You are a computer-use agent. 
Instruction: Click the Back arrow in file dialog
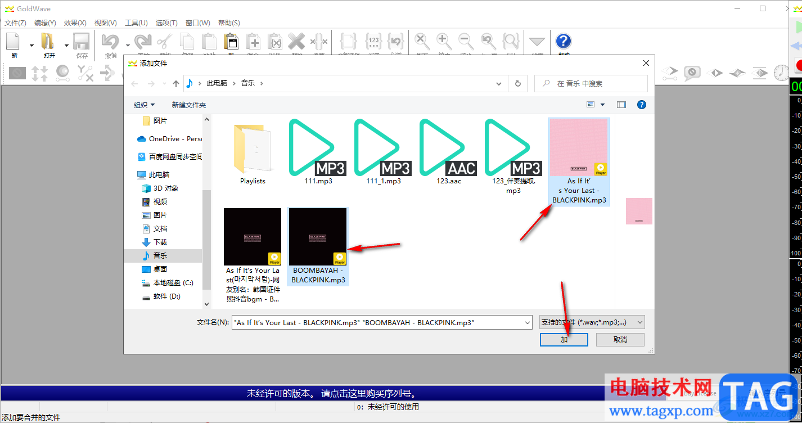pos(134,83)
